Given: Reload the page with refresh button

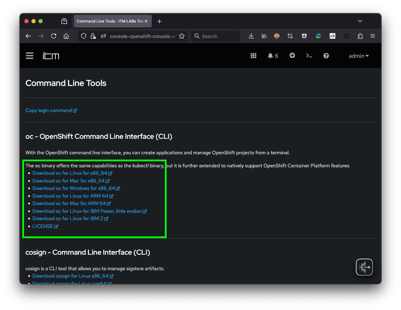Looking at the screenshot, I should (x=53, y=36).
